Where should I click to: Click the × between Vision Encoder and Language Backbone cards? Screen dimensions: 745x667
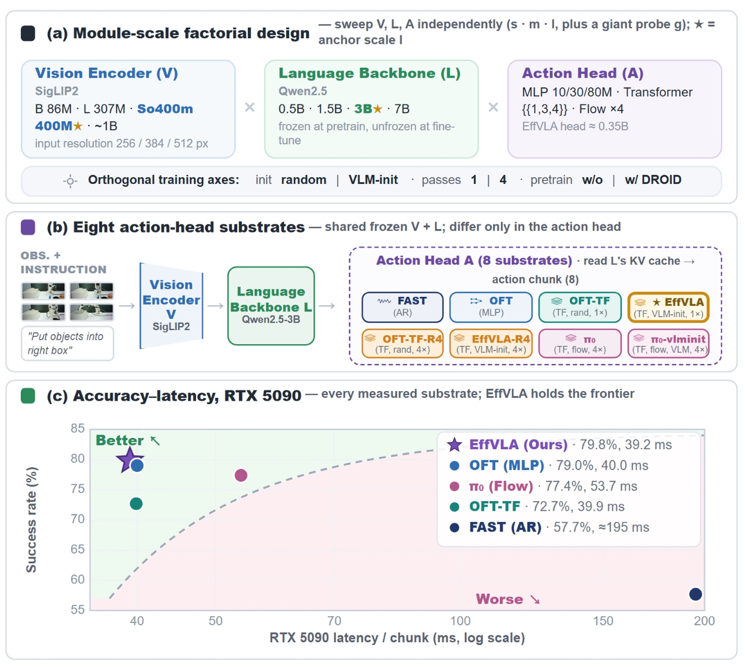[x=249, y=107]
